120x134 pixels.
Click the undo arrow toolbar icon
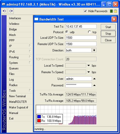pos(4,11)
